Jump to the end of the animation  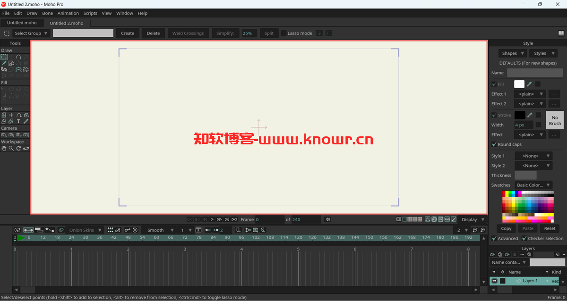click(234, 219)
